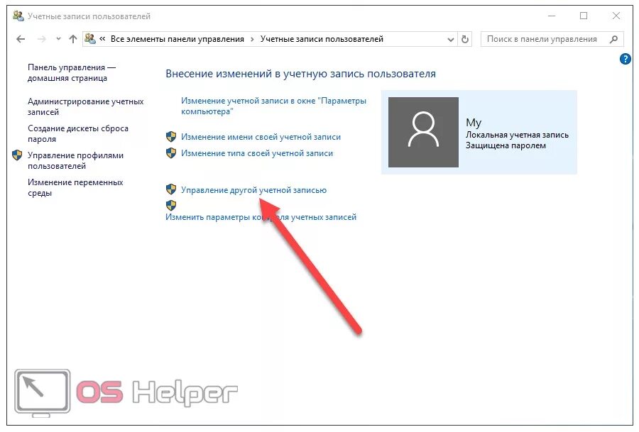This screenshot has width=639, height=432.
Task: Select Изменение имени своей учетной записи
Action: (261, 137)
